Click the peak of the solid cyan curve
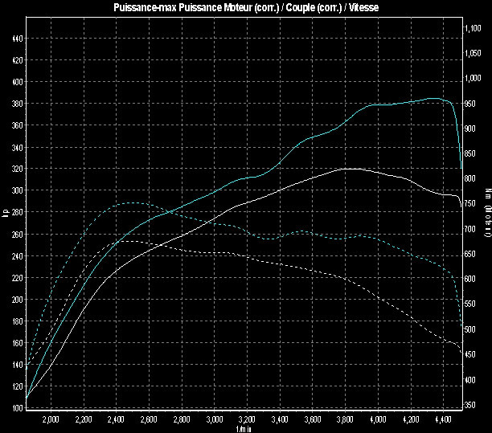The width and height of the screenshot is (492, 433). tap(434, 98)
